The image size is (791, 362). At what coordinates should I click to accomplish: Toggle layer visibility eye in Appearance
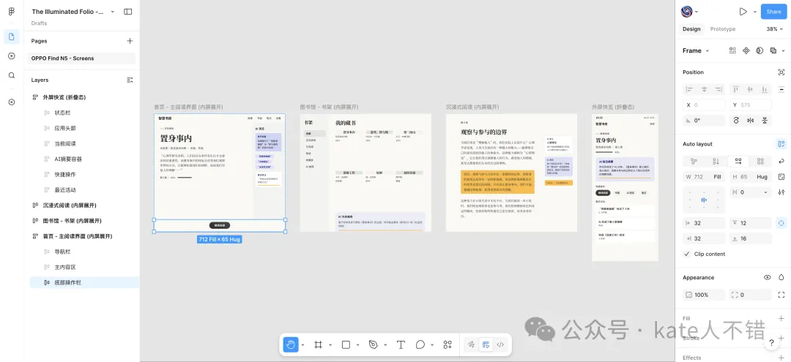tap(768, 278)
